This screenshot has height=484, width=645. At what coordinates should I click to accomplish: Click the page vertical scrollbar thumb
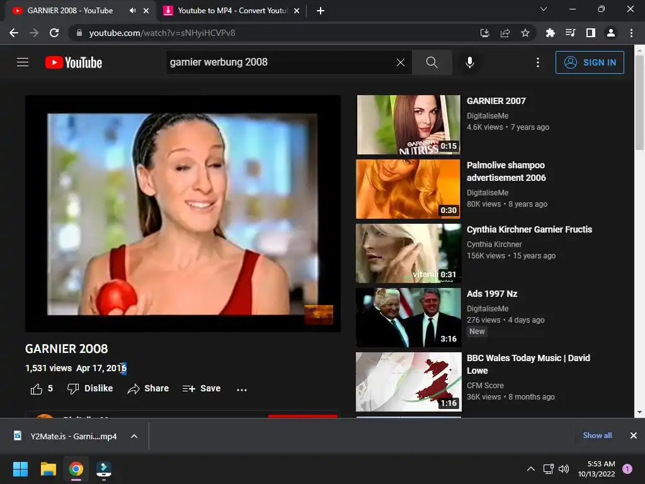(639, 102)
